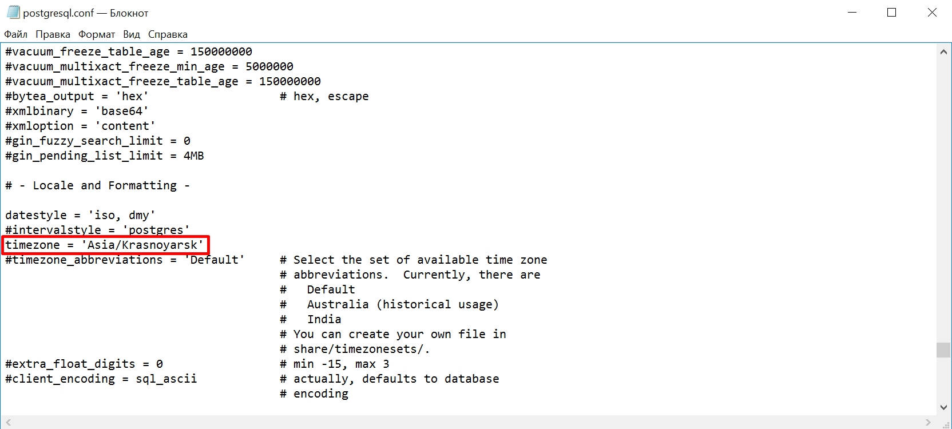The image size is (952, 429).
Task: Click the Notepad icon in the title bar
Action: pyautogui.click(x=13, y=12)
